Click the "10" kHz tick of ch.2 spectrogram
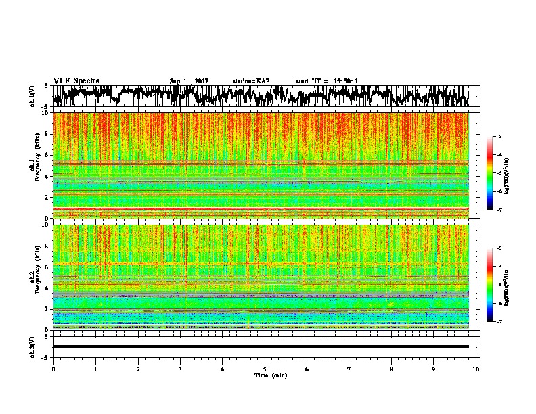The height and width of the screenshot is (414, 536). point(45,225)
